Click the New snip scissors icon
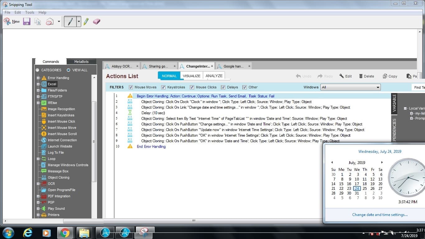The width and height of the screenshot is (425, 239). tap(7, 21)
